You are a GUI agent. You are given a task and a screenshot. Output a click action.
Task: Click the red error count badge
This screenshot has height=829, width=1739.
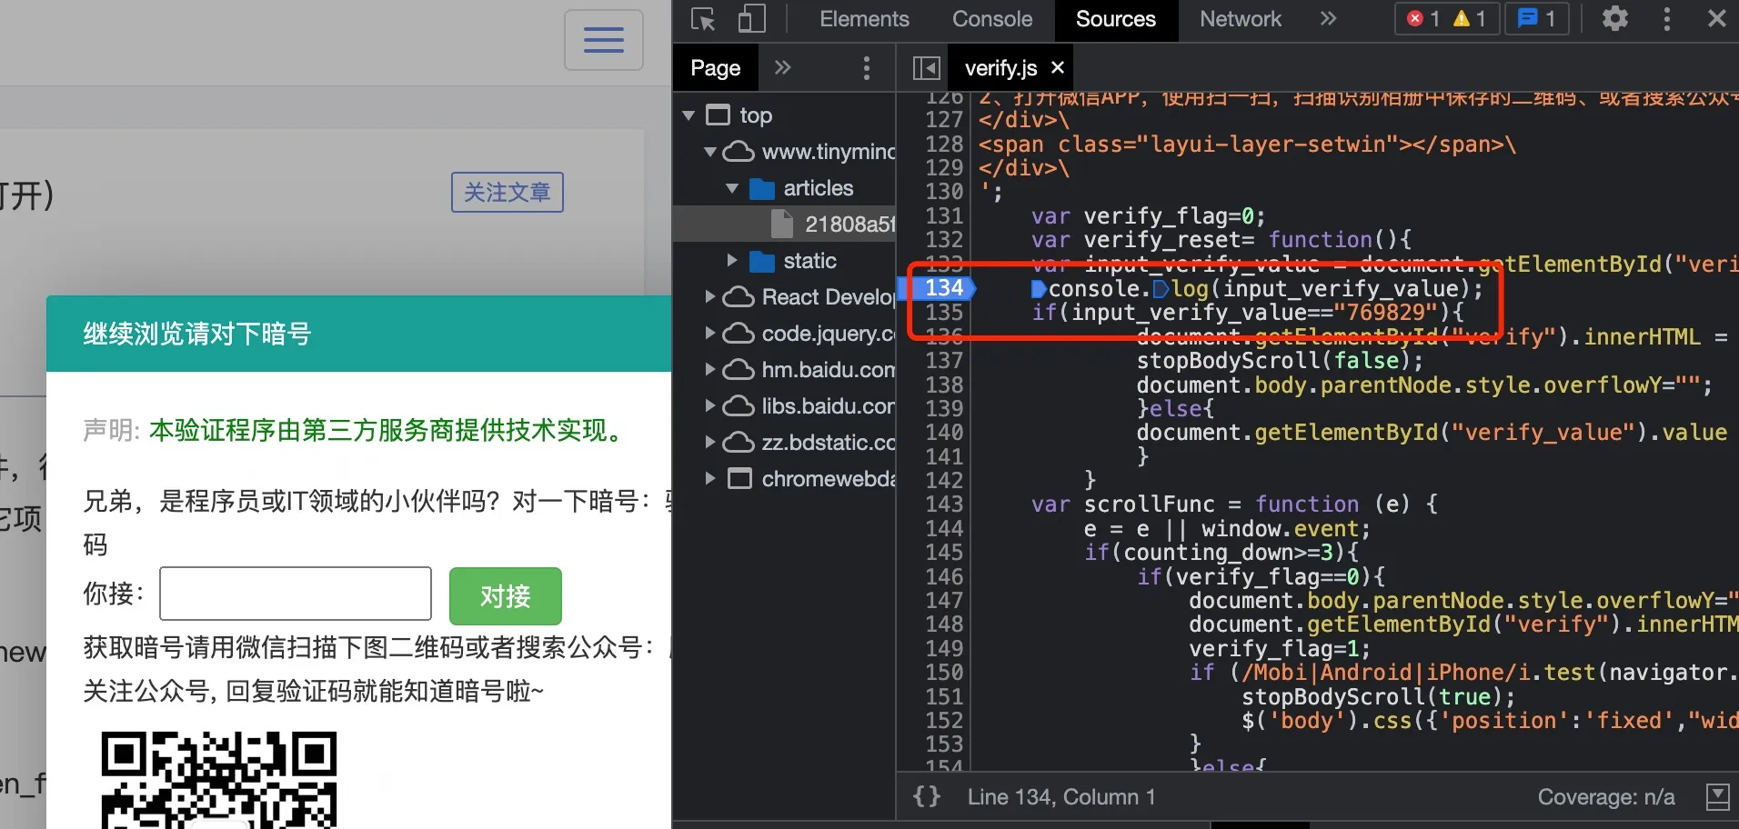click(x=1423, y=19)
